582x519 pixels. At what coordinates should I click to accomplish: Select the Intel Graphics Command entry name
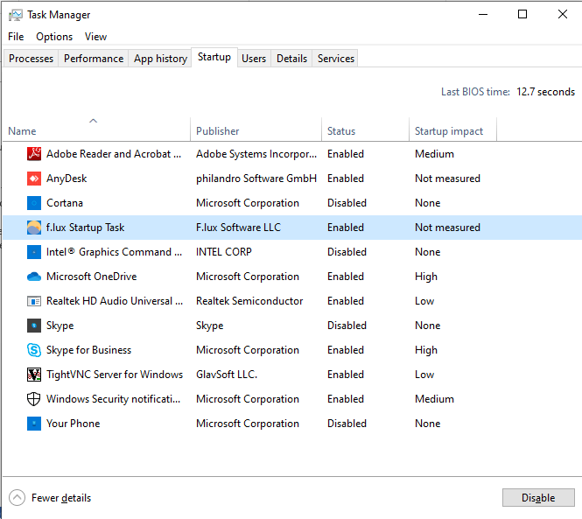click(114, 252)
